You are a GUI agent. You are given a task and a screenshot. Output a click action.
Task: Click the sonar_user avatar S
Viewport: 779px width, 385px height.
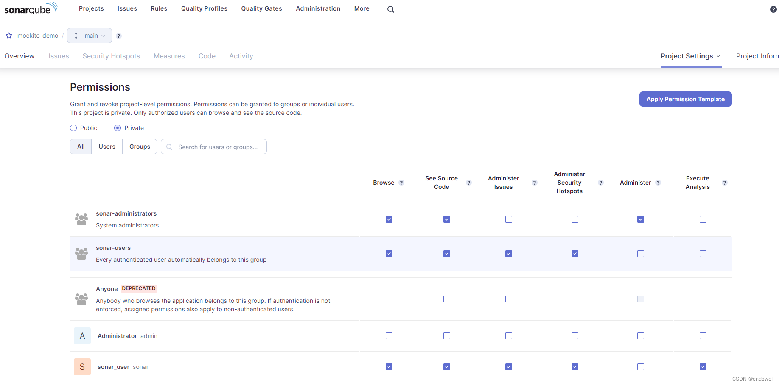click(82, 367)
